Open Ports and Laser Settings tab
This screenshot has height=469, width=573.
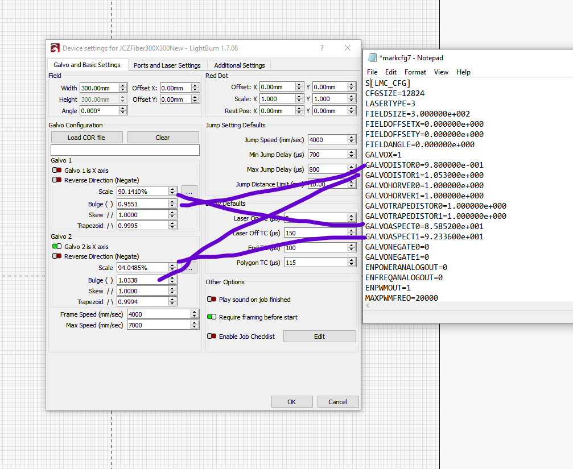(167, 65)
